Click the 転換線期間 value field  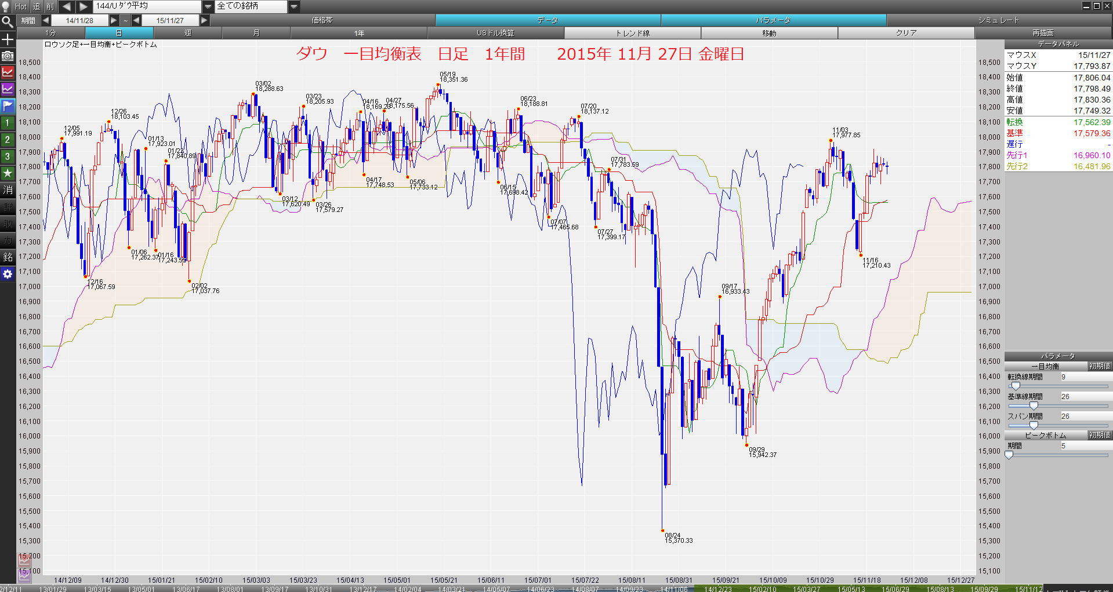1085,377
